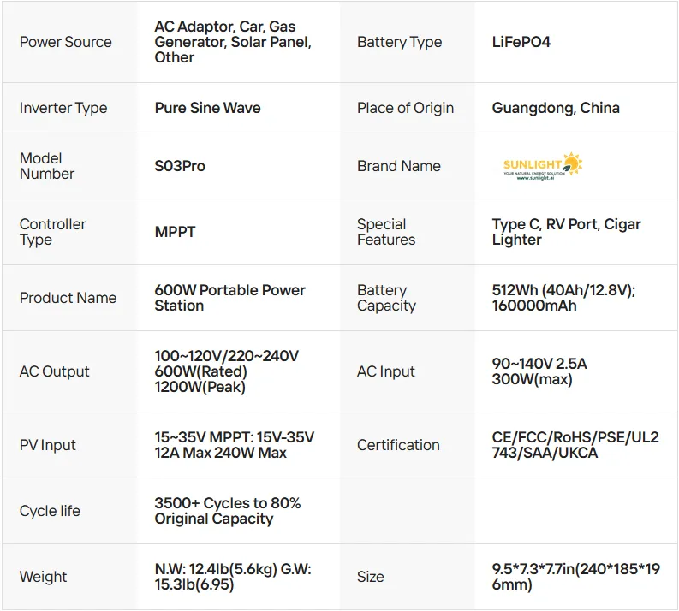This screenshot has height=611, width=679.
Task: Click the 90~140V AC Input value
Action: pos(539,371)
